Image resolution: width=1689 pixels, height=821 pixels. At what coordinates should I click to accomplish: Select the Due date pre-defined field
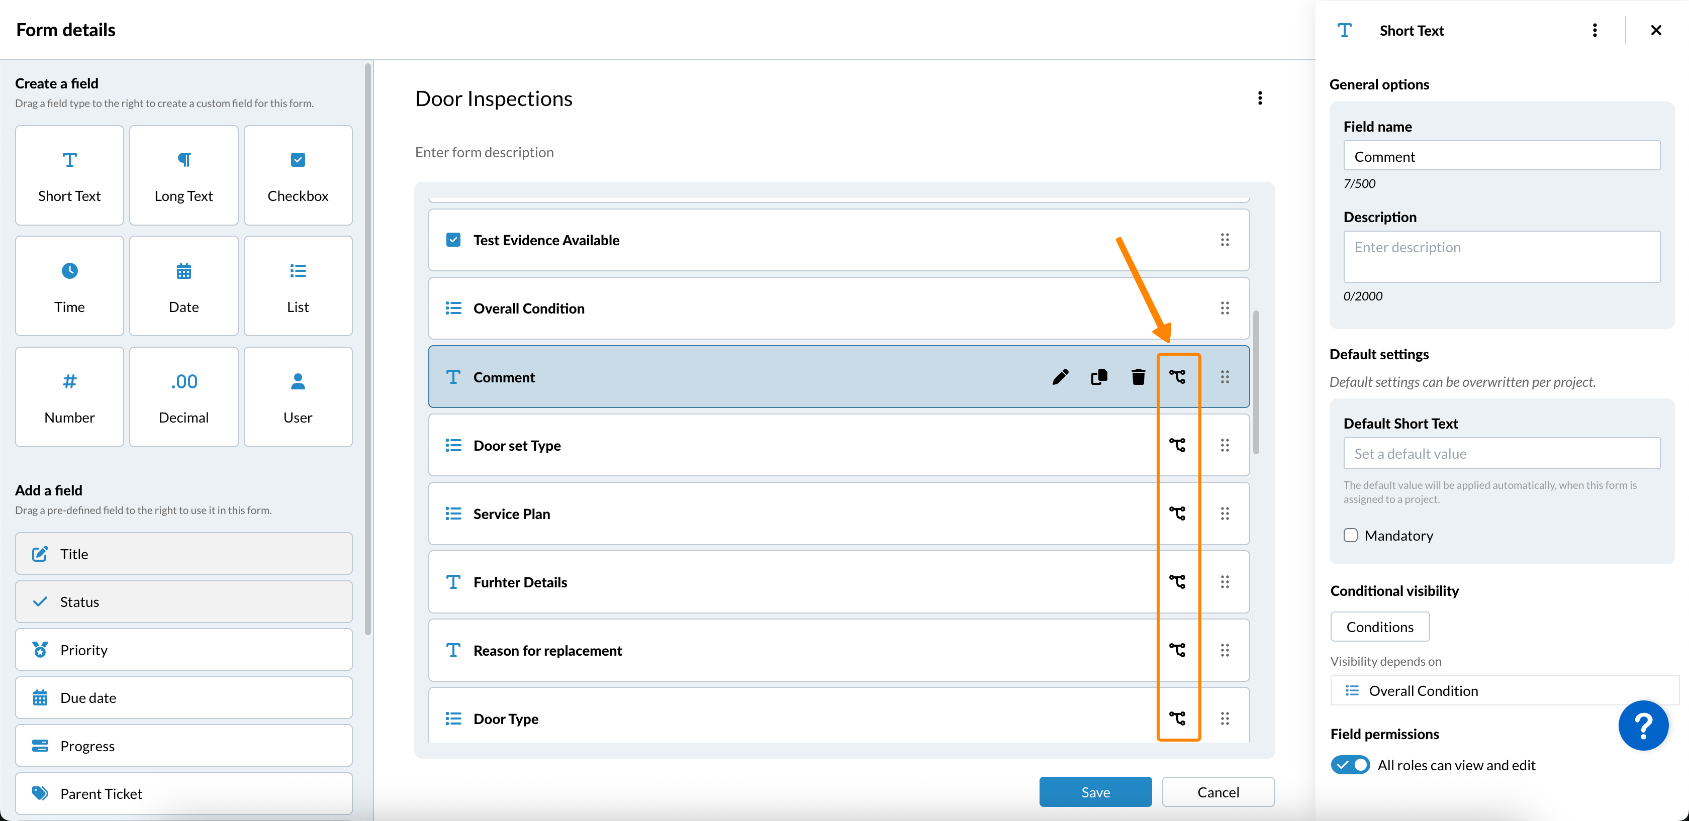[x=183, y=697]
